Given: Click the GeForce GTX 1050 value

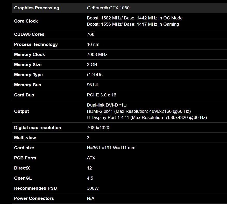Looking at the screenshot, I should [x=108, y=8].
